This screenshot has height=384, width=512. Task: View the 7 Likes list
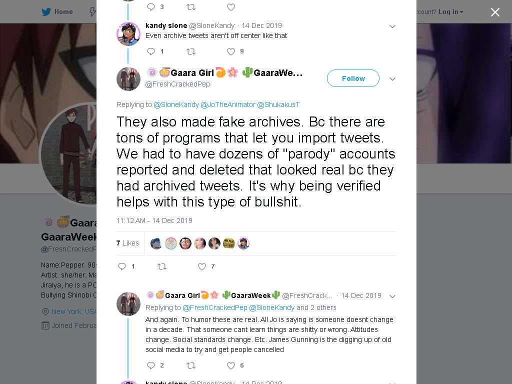tap(127, 243)
